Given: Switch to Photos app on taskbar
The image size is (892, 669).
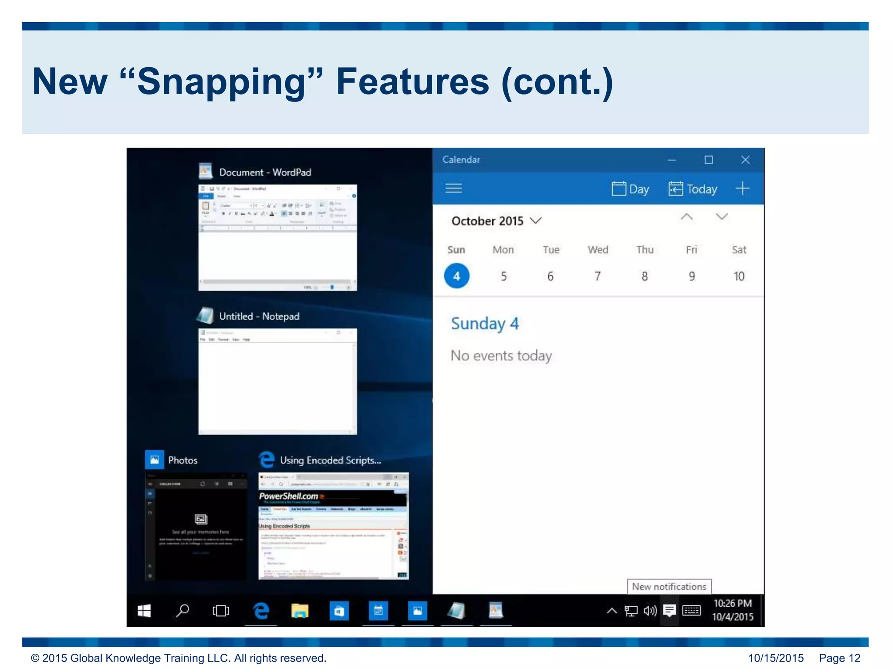Looking at the screenshot, I should tap(417, 611).
